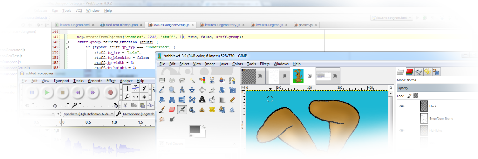The width and height of the screenshot is (478, 159).
Task: Open the Undo History tab in GIMP dock
Action: tap(427, 72)
